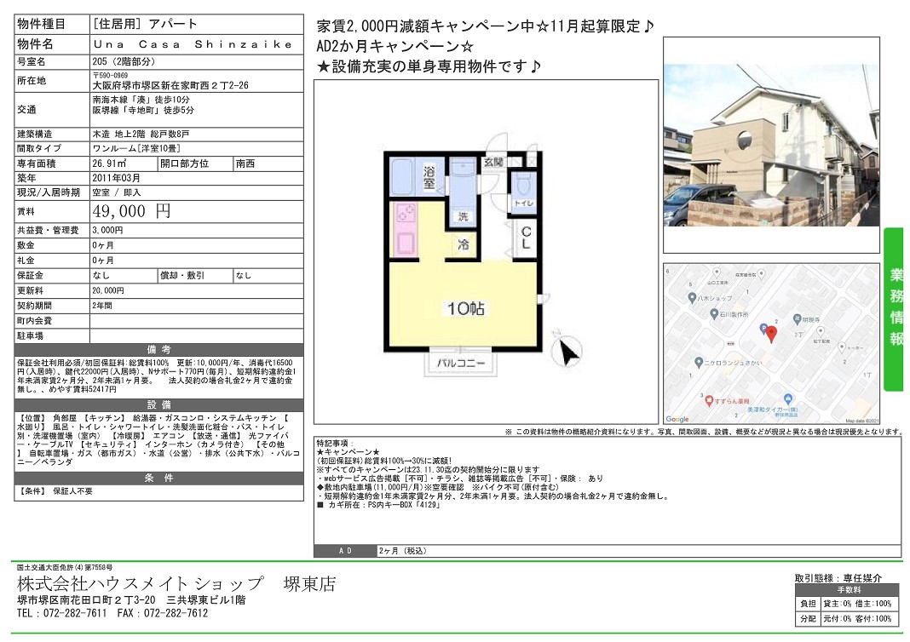
Task: Select the 八木ショップ map marker
Action: click(x=691, y=297)
